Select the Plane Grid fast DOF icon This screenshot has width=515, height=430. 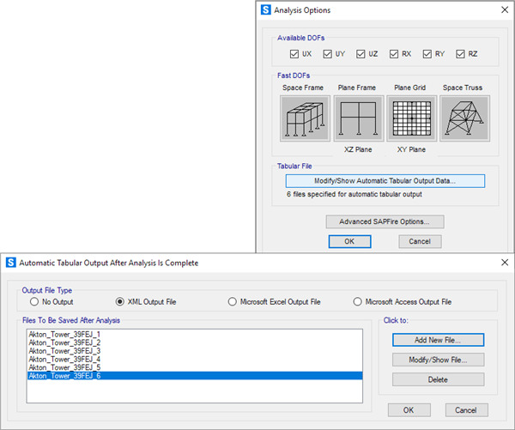(411, 118)
